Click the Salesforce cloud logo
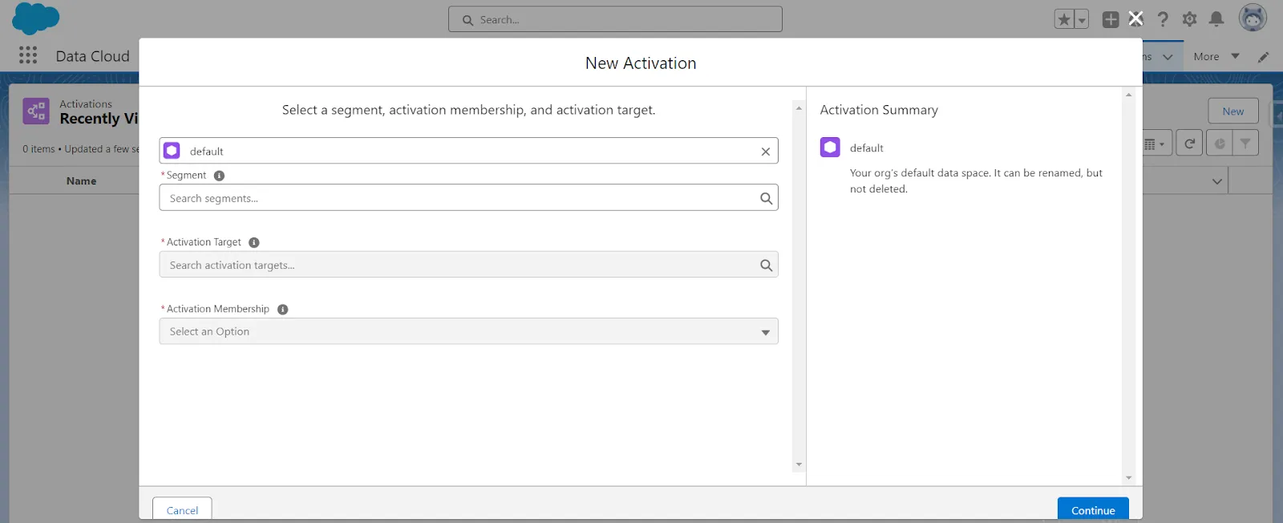This screenshot has width=1283, height=523. (36, 18)
